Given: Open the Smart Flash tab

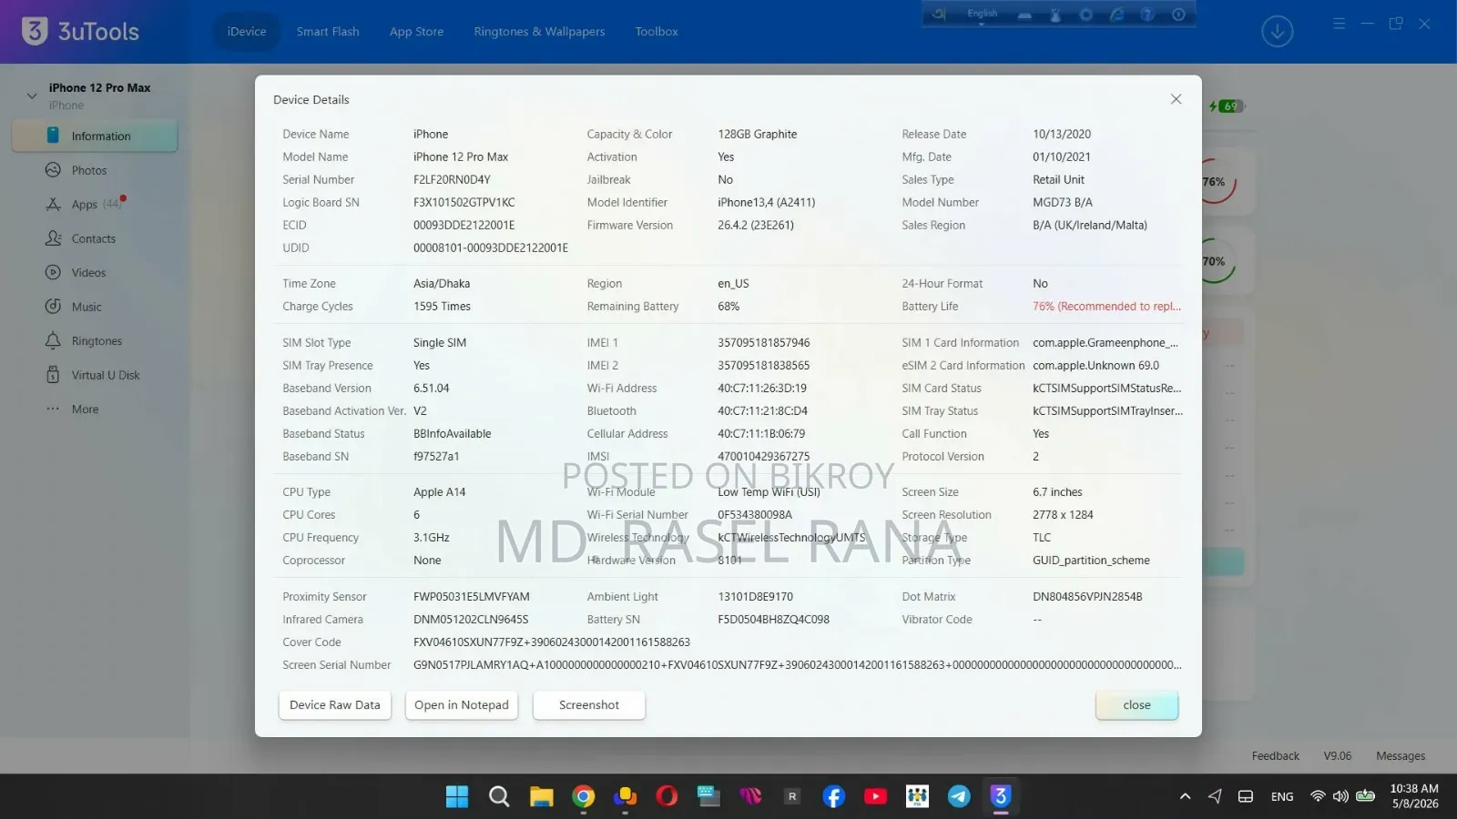Looking at the screenshot, I should [328, 31].
